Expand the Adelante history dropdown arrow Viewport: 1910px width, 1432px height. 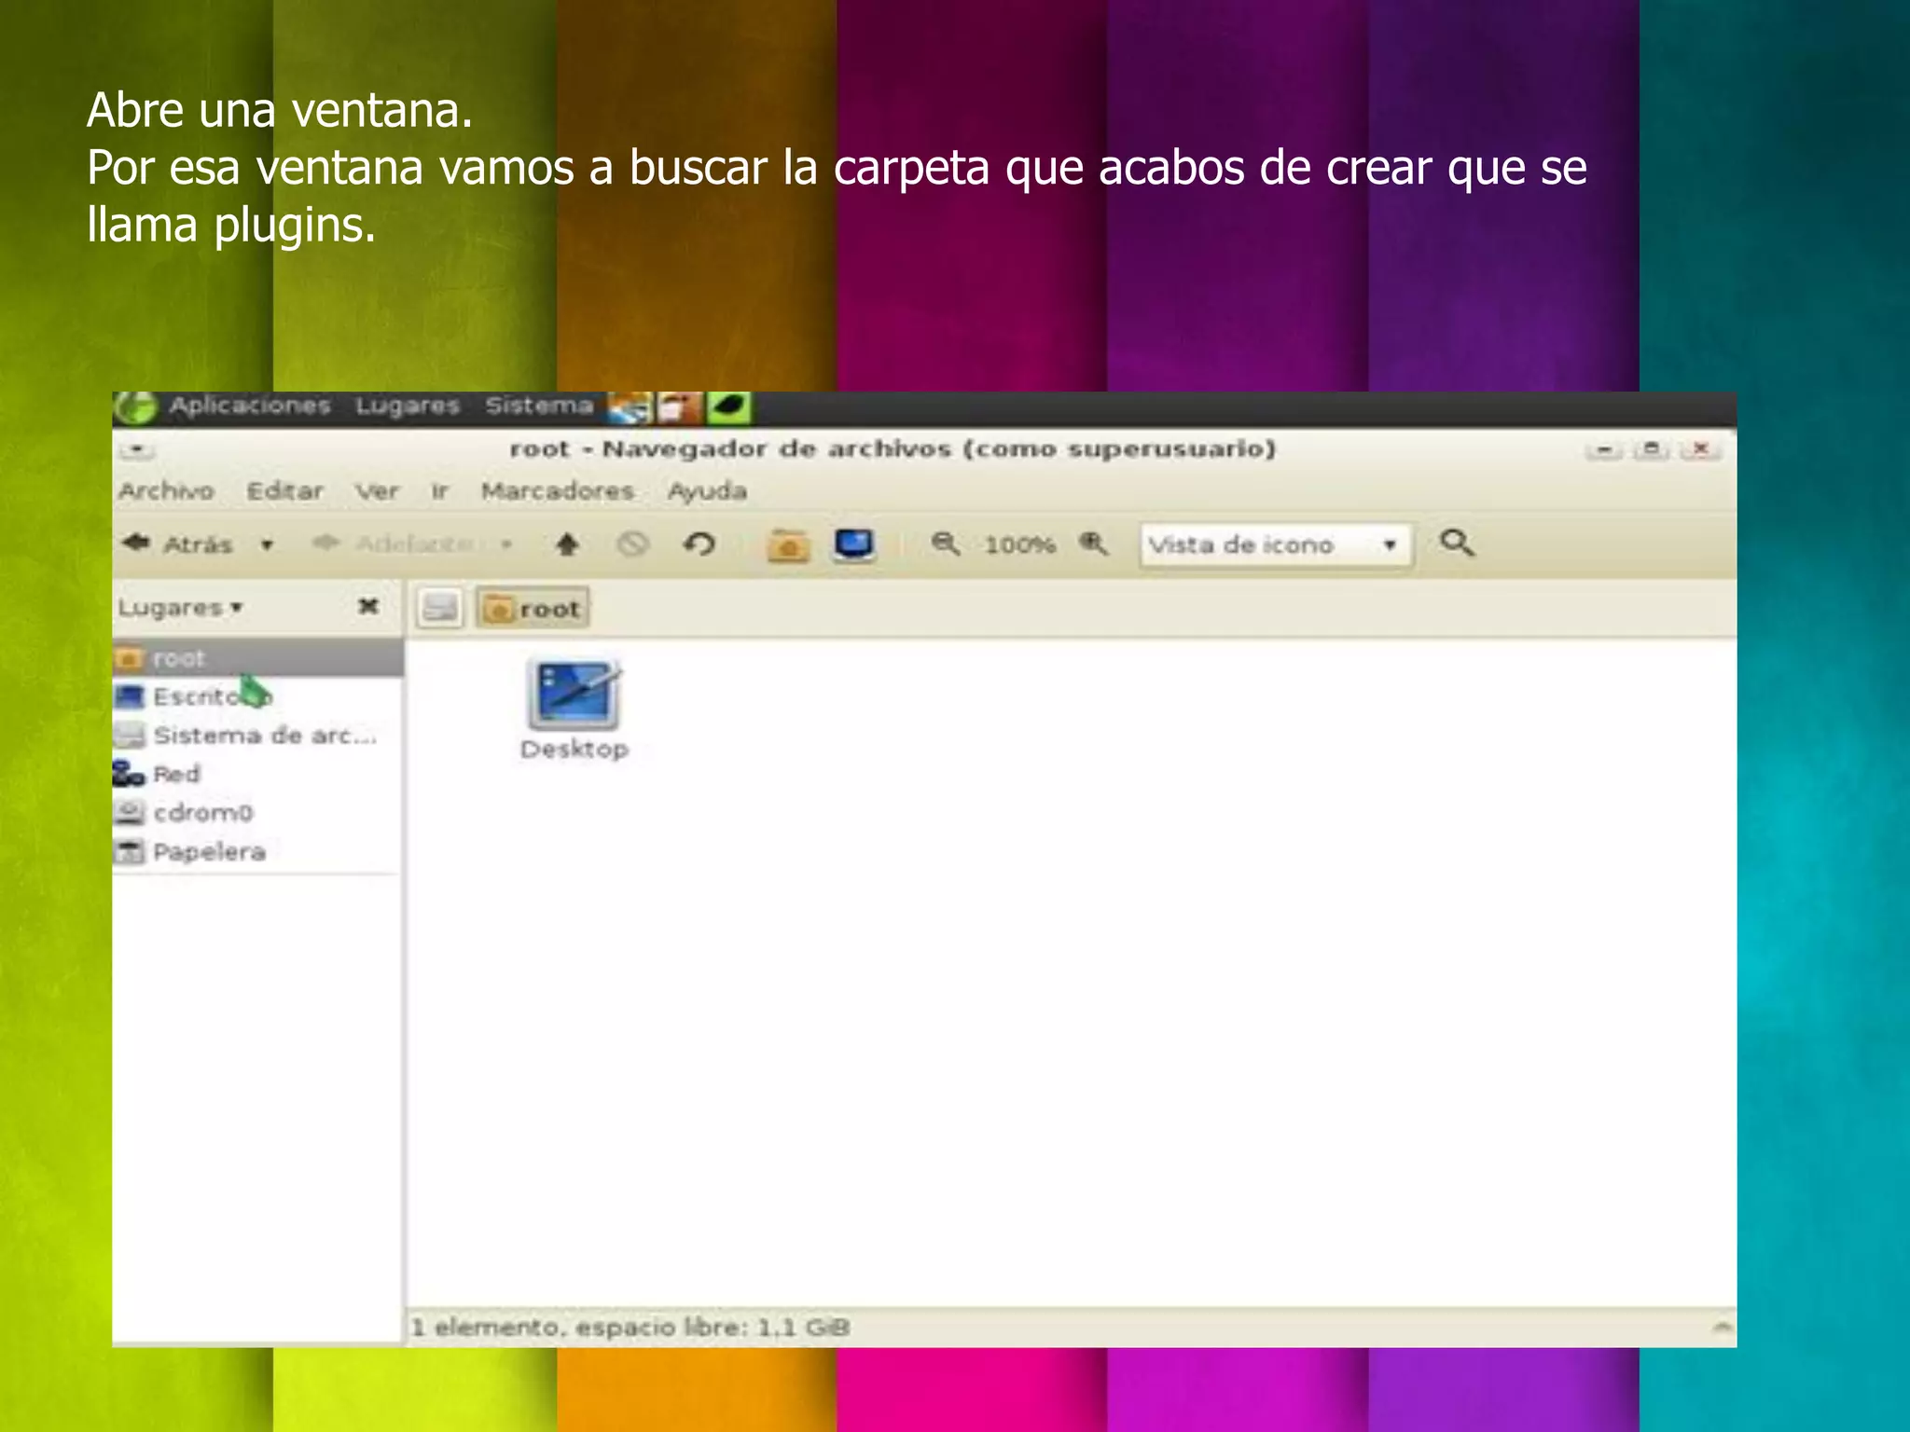tap(506, 544)
